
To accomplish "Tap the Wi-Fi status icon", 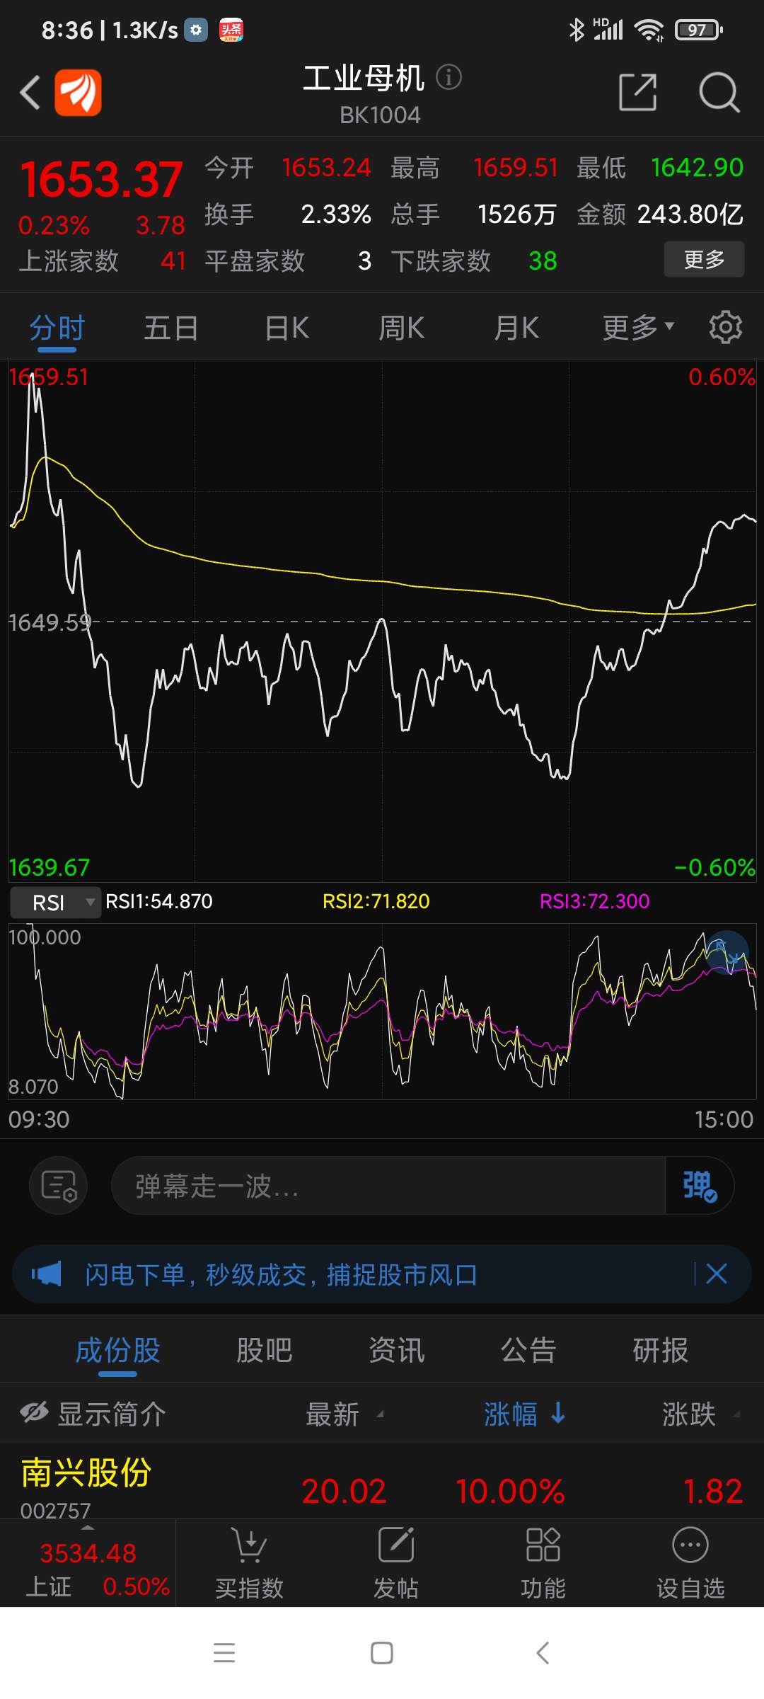I will pos(649,30).
